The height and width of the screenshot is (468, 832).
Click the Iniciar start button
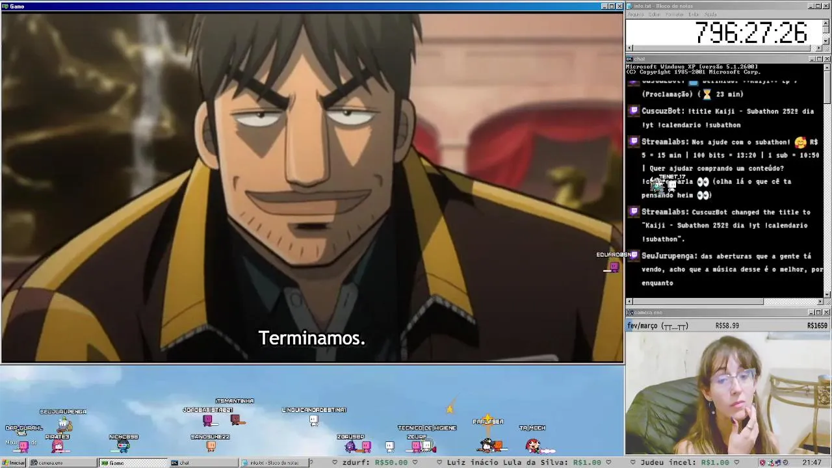point(14,463)
